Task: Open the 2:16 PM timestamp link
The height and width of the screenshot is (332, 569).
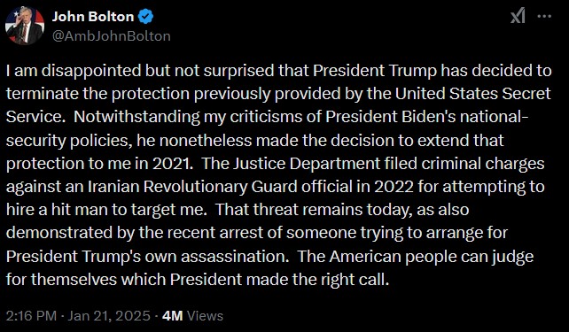Action: [31, 316]
